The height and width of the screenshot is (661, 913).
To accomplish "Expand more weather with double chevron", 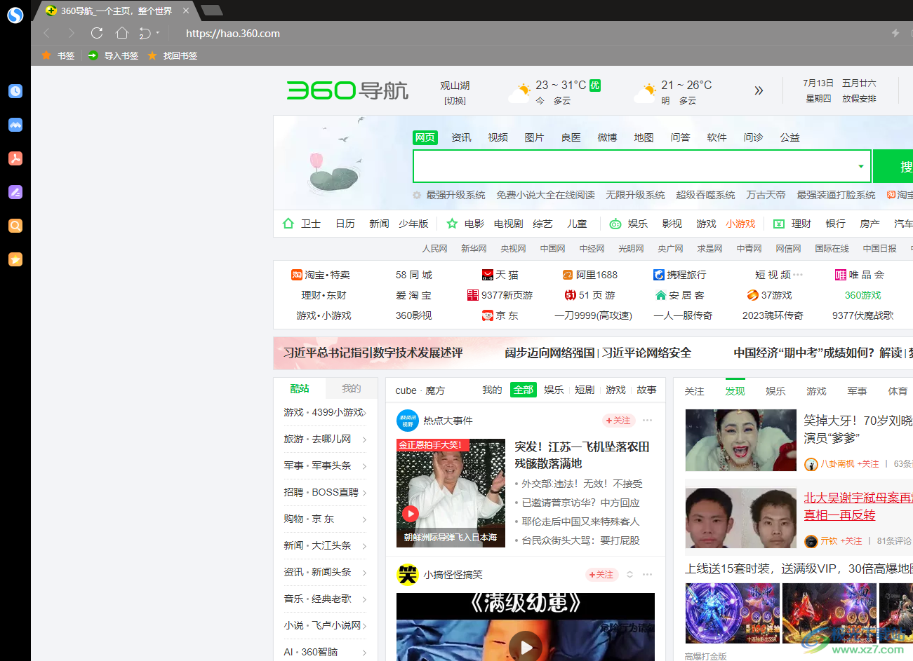I will pos(759,90).
